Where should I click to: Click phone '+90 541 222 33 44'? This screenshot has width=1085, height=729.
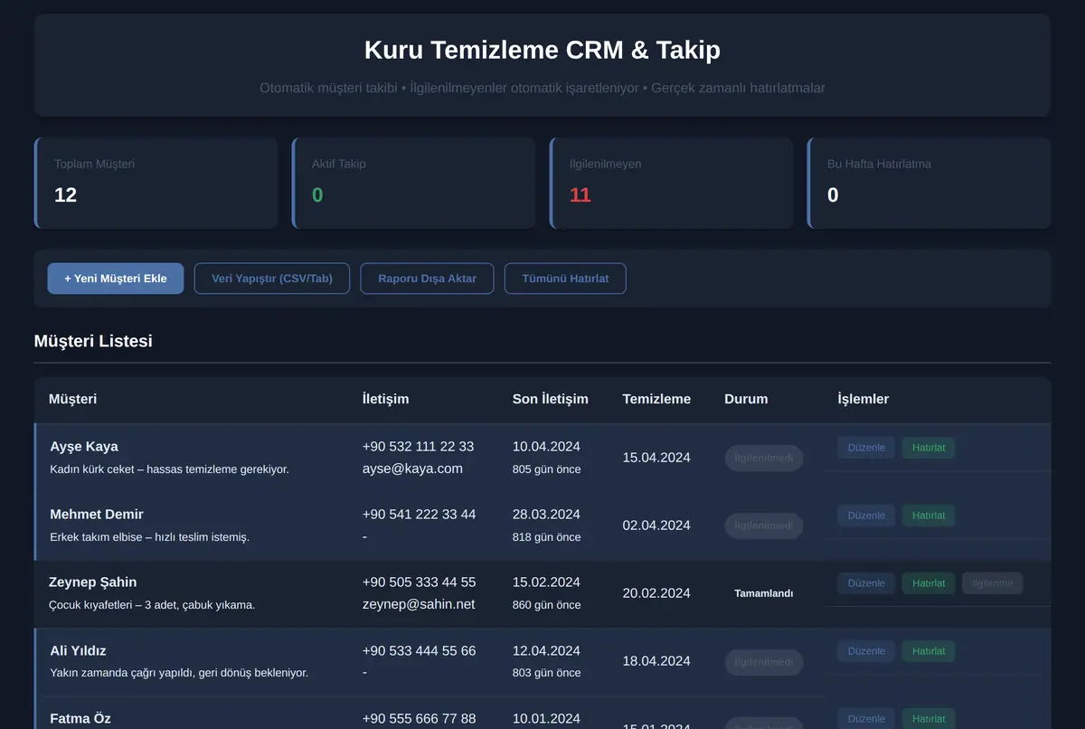[419, 514]
